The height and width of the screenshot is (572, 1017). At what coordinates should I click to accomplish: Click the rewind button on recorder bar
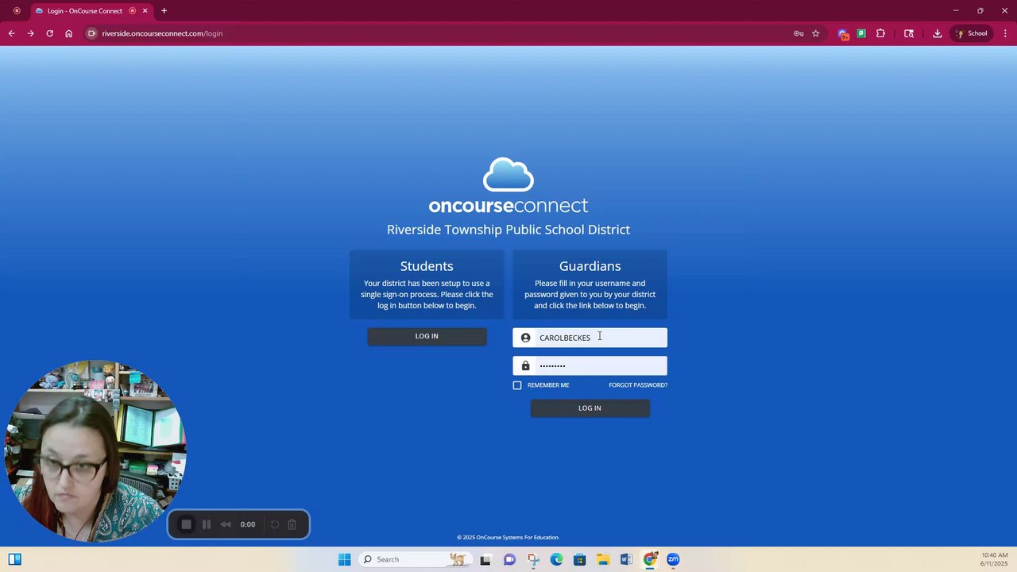click(226, 524)
